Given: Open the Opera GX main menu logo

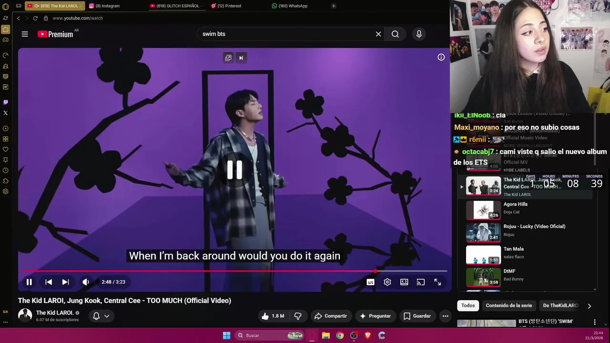Looking at the screenshot, I should tap(6, 7).
